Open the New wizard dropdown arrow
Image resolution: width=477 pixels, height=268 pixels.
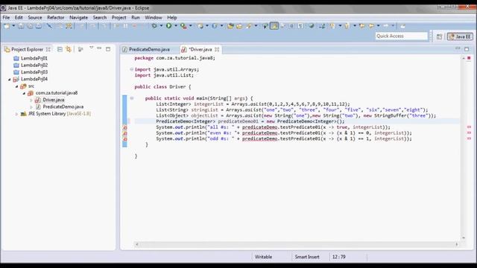13,26
